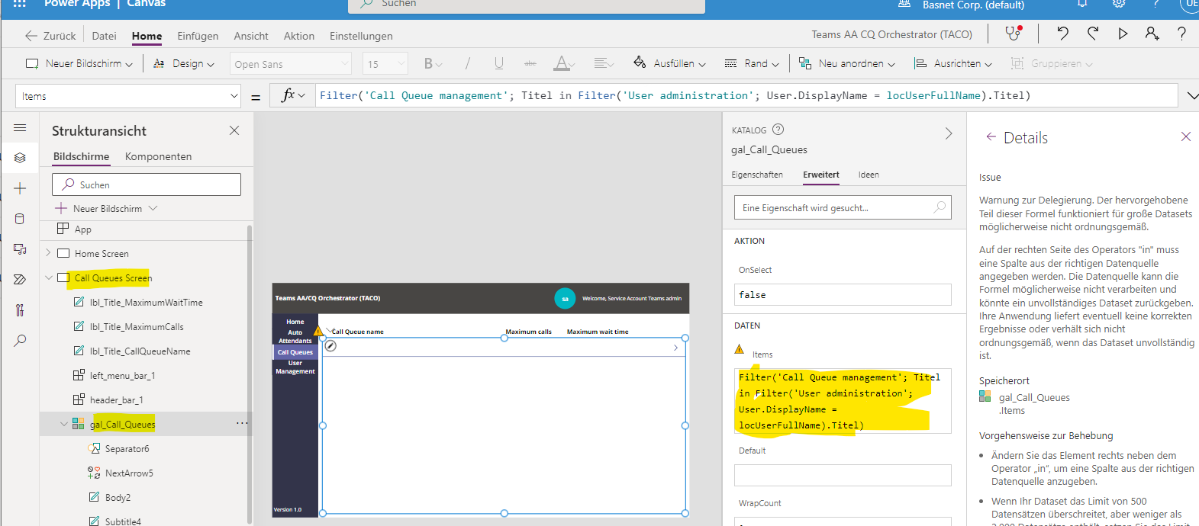Screen dimensions: 1199x526
Task: Open more options for gal_Call_Queues
Action: point(242,423)
